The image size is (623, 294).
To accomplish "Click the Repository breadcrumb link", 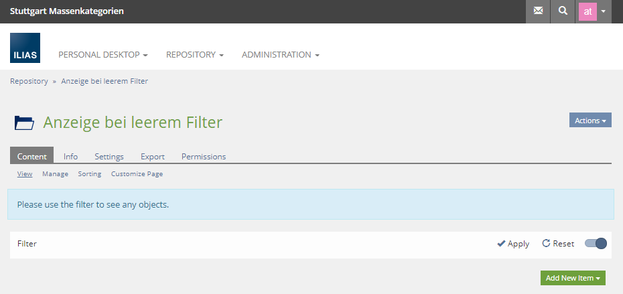I will (29, 81).
